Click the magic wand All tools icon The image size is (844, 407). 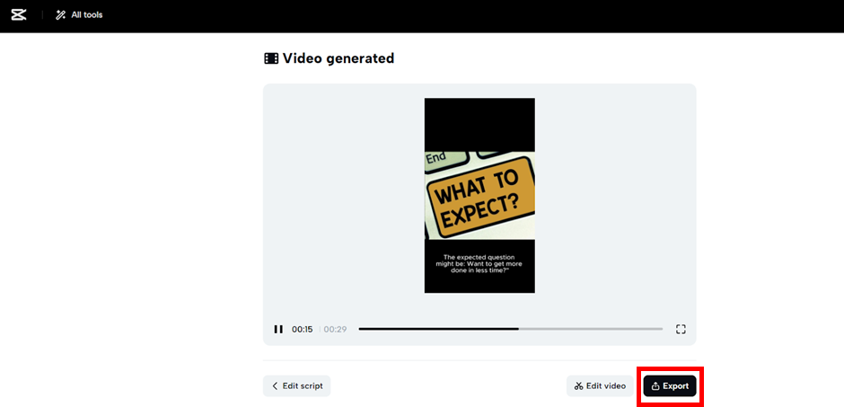pyautogui.click(x=61, y=15)
